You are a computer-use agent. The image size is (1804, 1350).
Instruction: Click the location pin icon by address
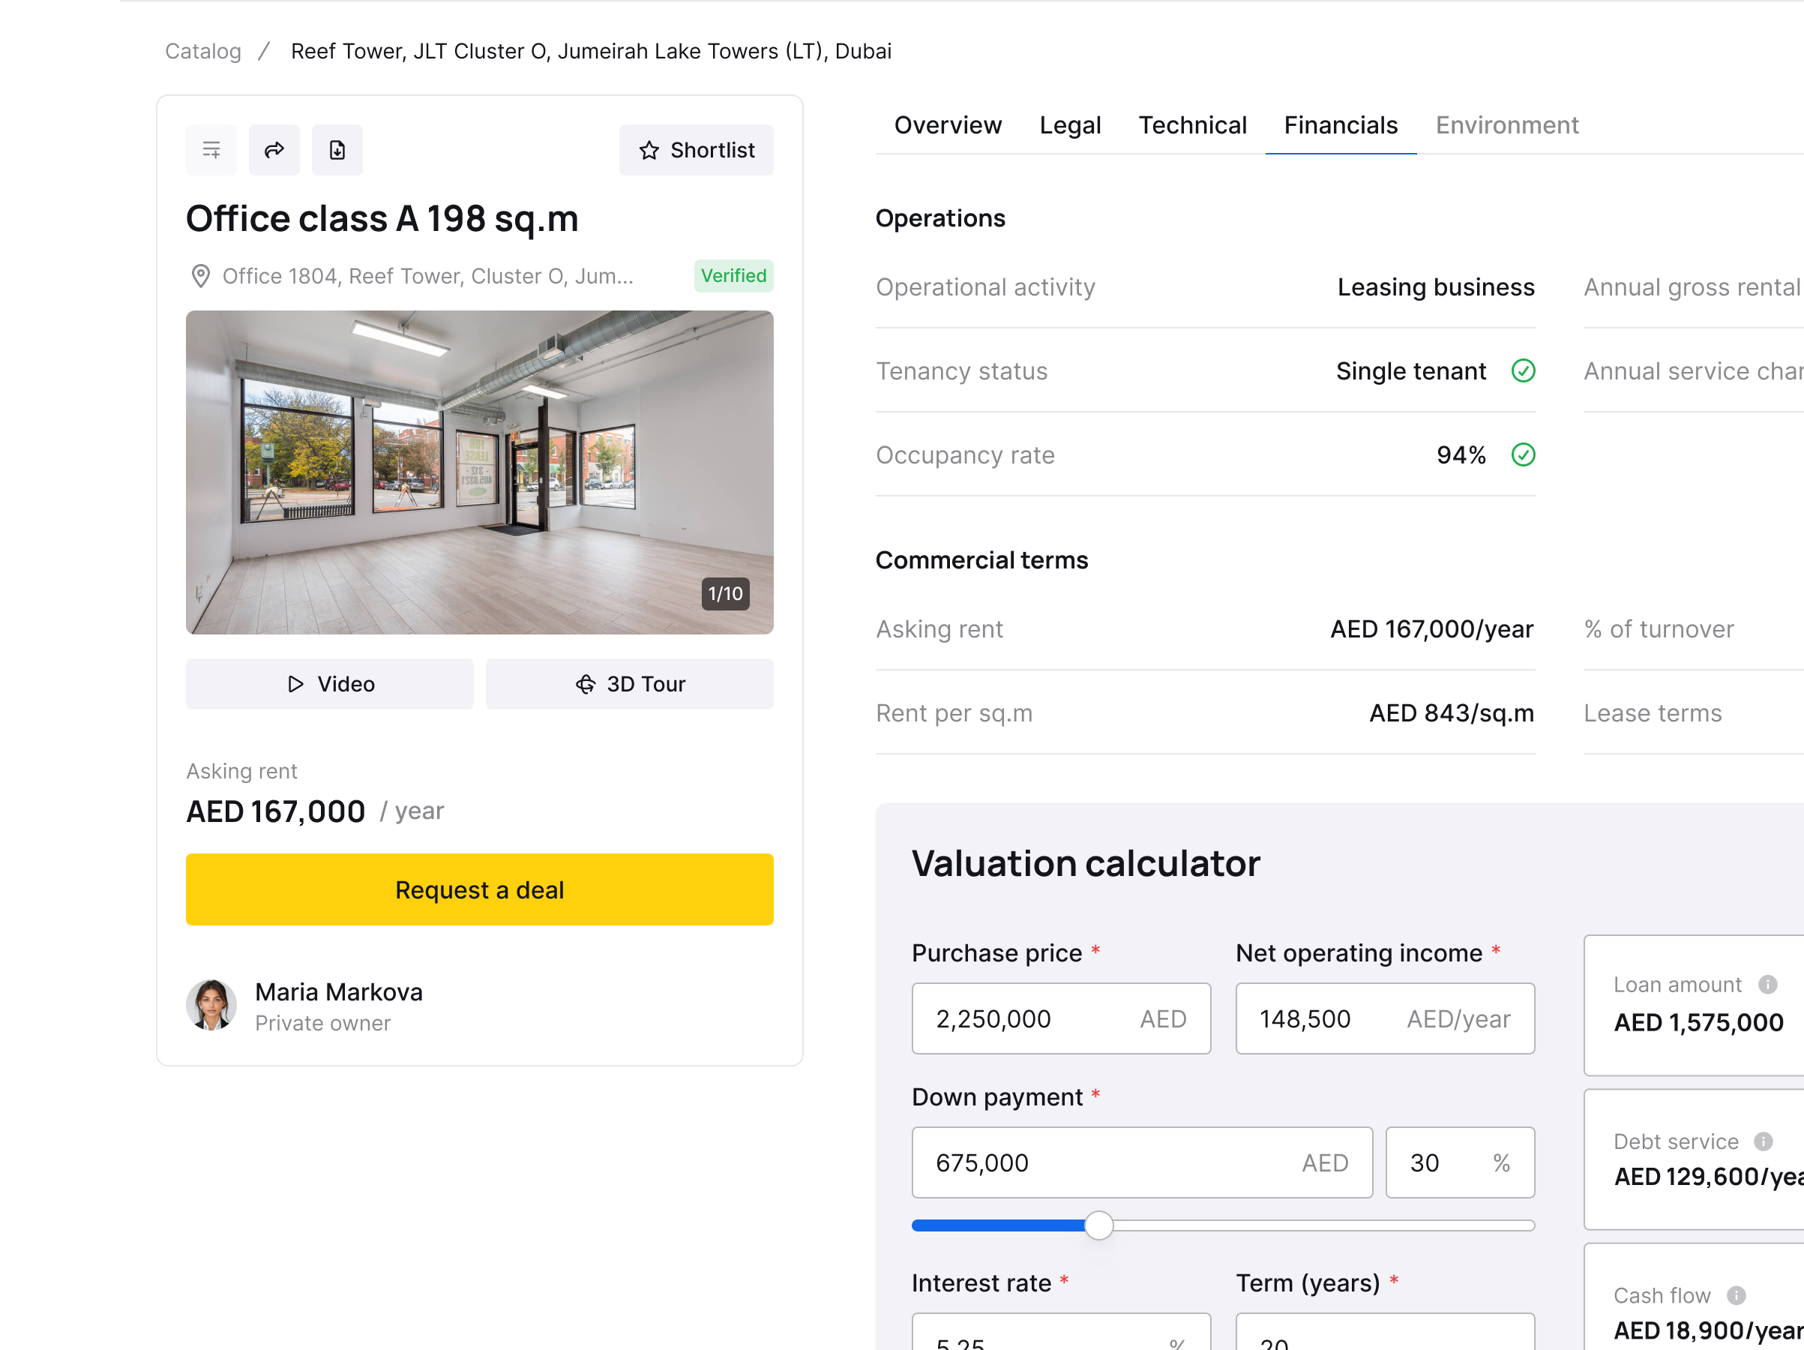[201, 276]
